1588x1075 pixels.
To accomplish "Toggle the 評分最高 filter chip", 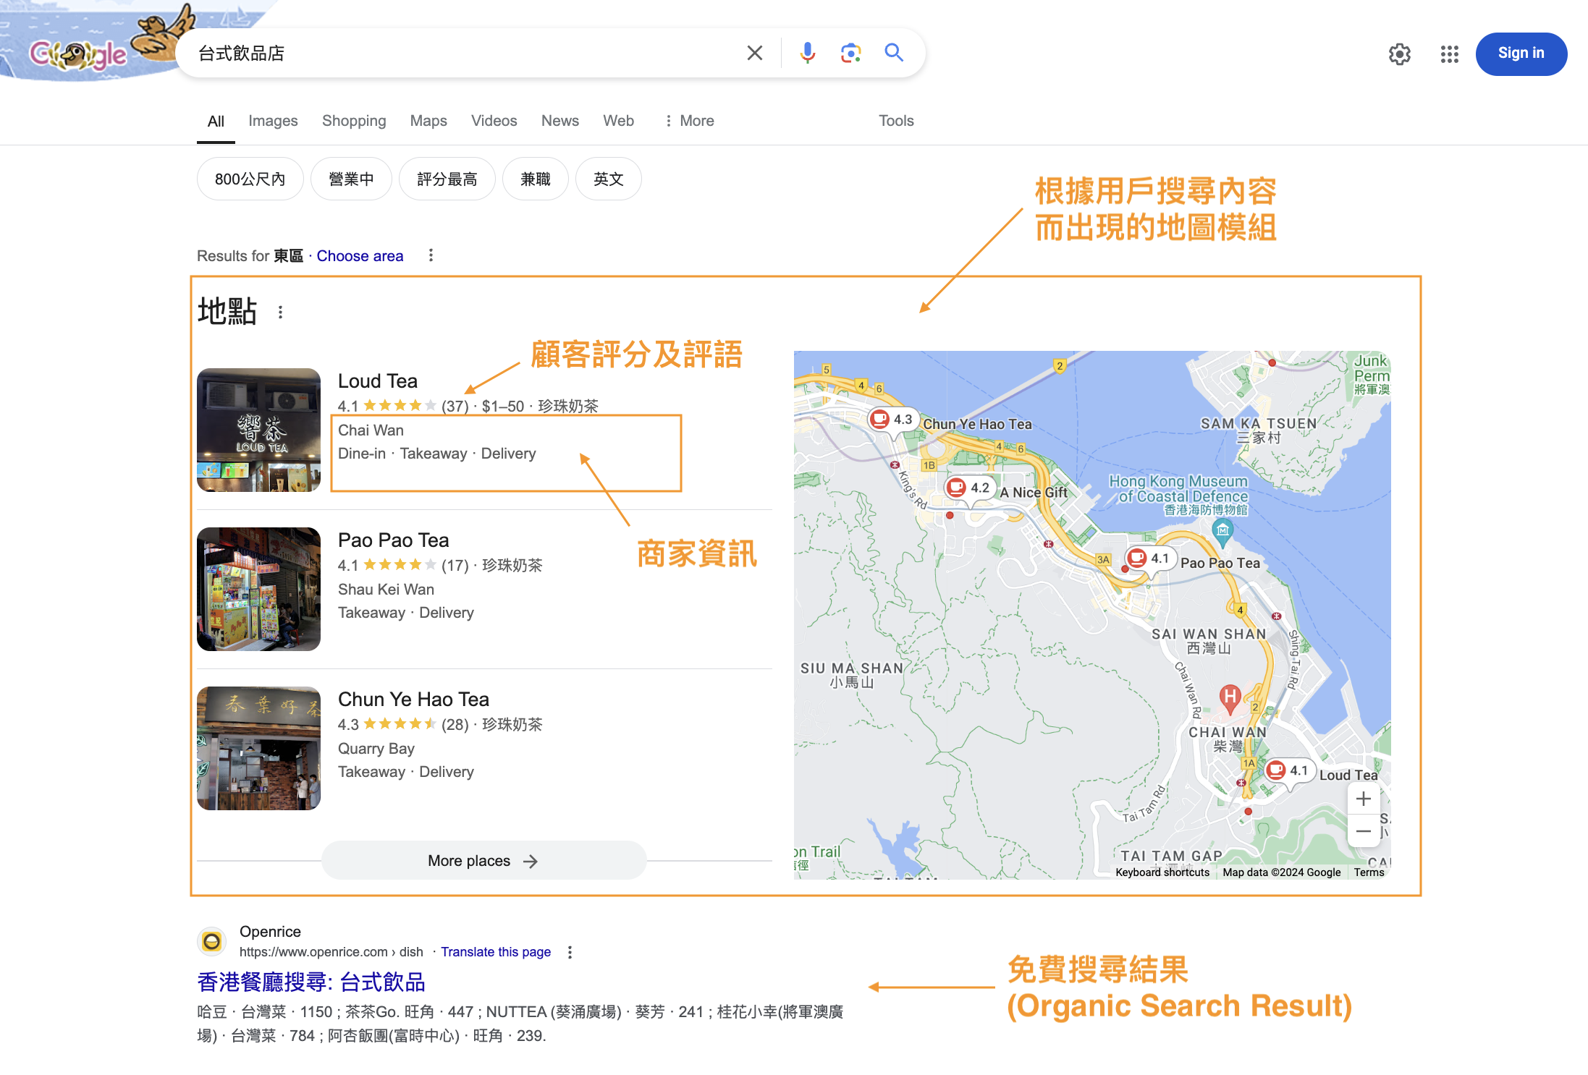I will pyautogui.click(x=447, y=179).
